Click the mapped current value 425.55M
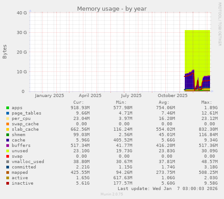The image size is (224, 199). tap(80, 172)
